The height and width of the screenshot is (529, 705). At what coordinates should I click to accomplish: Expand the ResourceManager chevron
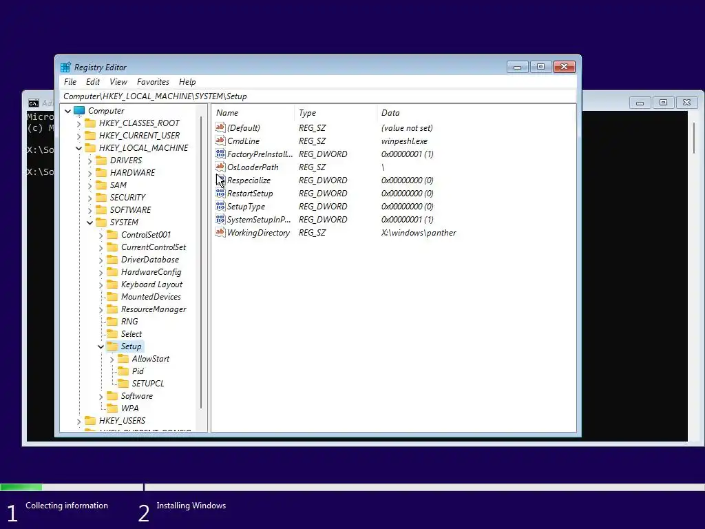(101, 309)
